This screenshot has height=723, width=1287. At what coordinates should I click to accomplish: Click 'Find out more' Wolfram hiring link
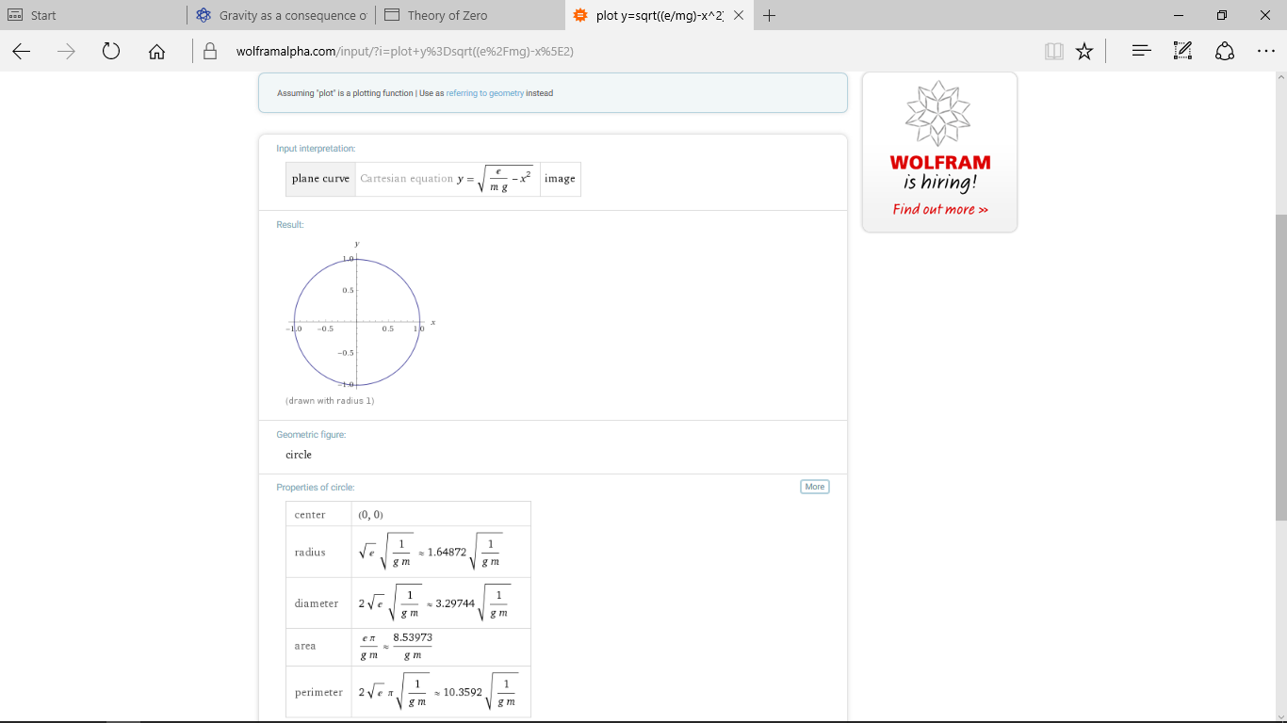(939, 210)
